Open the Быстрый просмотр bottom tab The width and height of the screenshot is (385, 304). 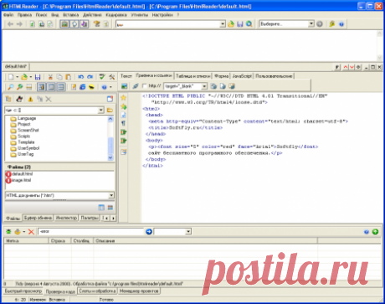pyautogui.click(x=23, y=291)
